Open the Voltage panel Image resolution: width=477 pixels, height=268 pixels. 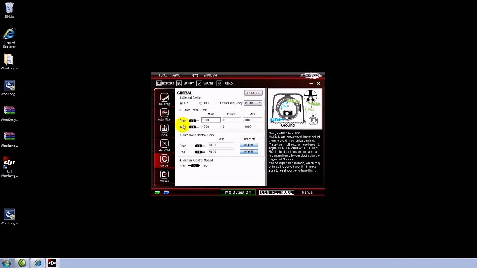(164, 176)
